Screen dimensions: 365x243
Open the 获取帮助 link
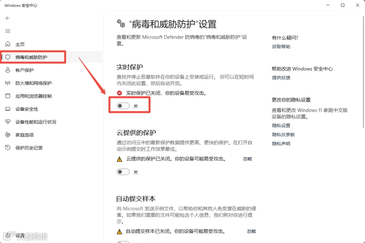tap(281, 47)
